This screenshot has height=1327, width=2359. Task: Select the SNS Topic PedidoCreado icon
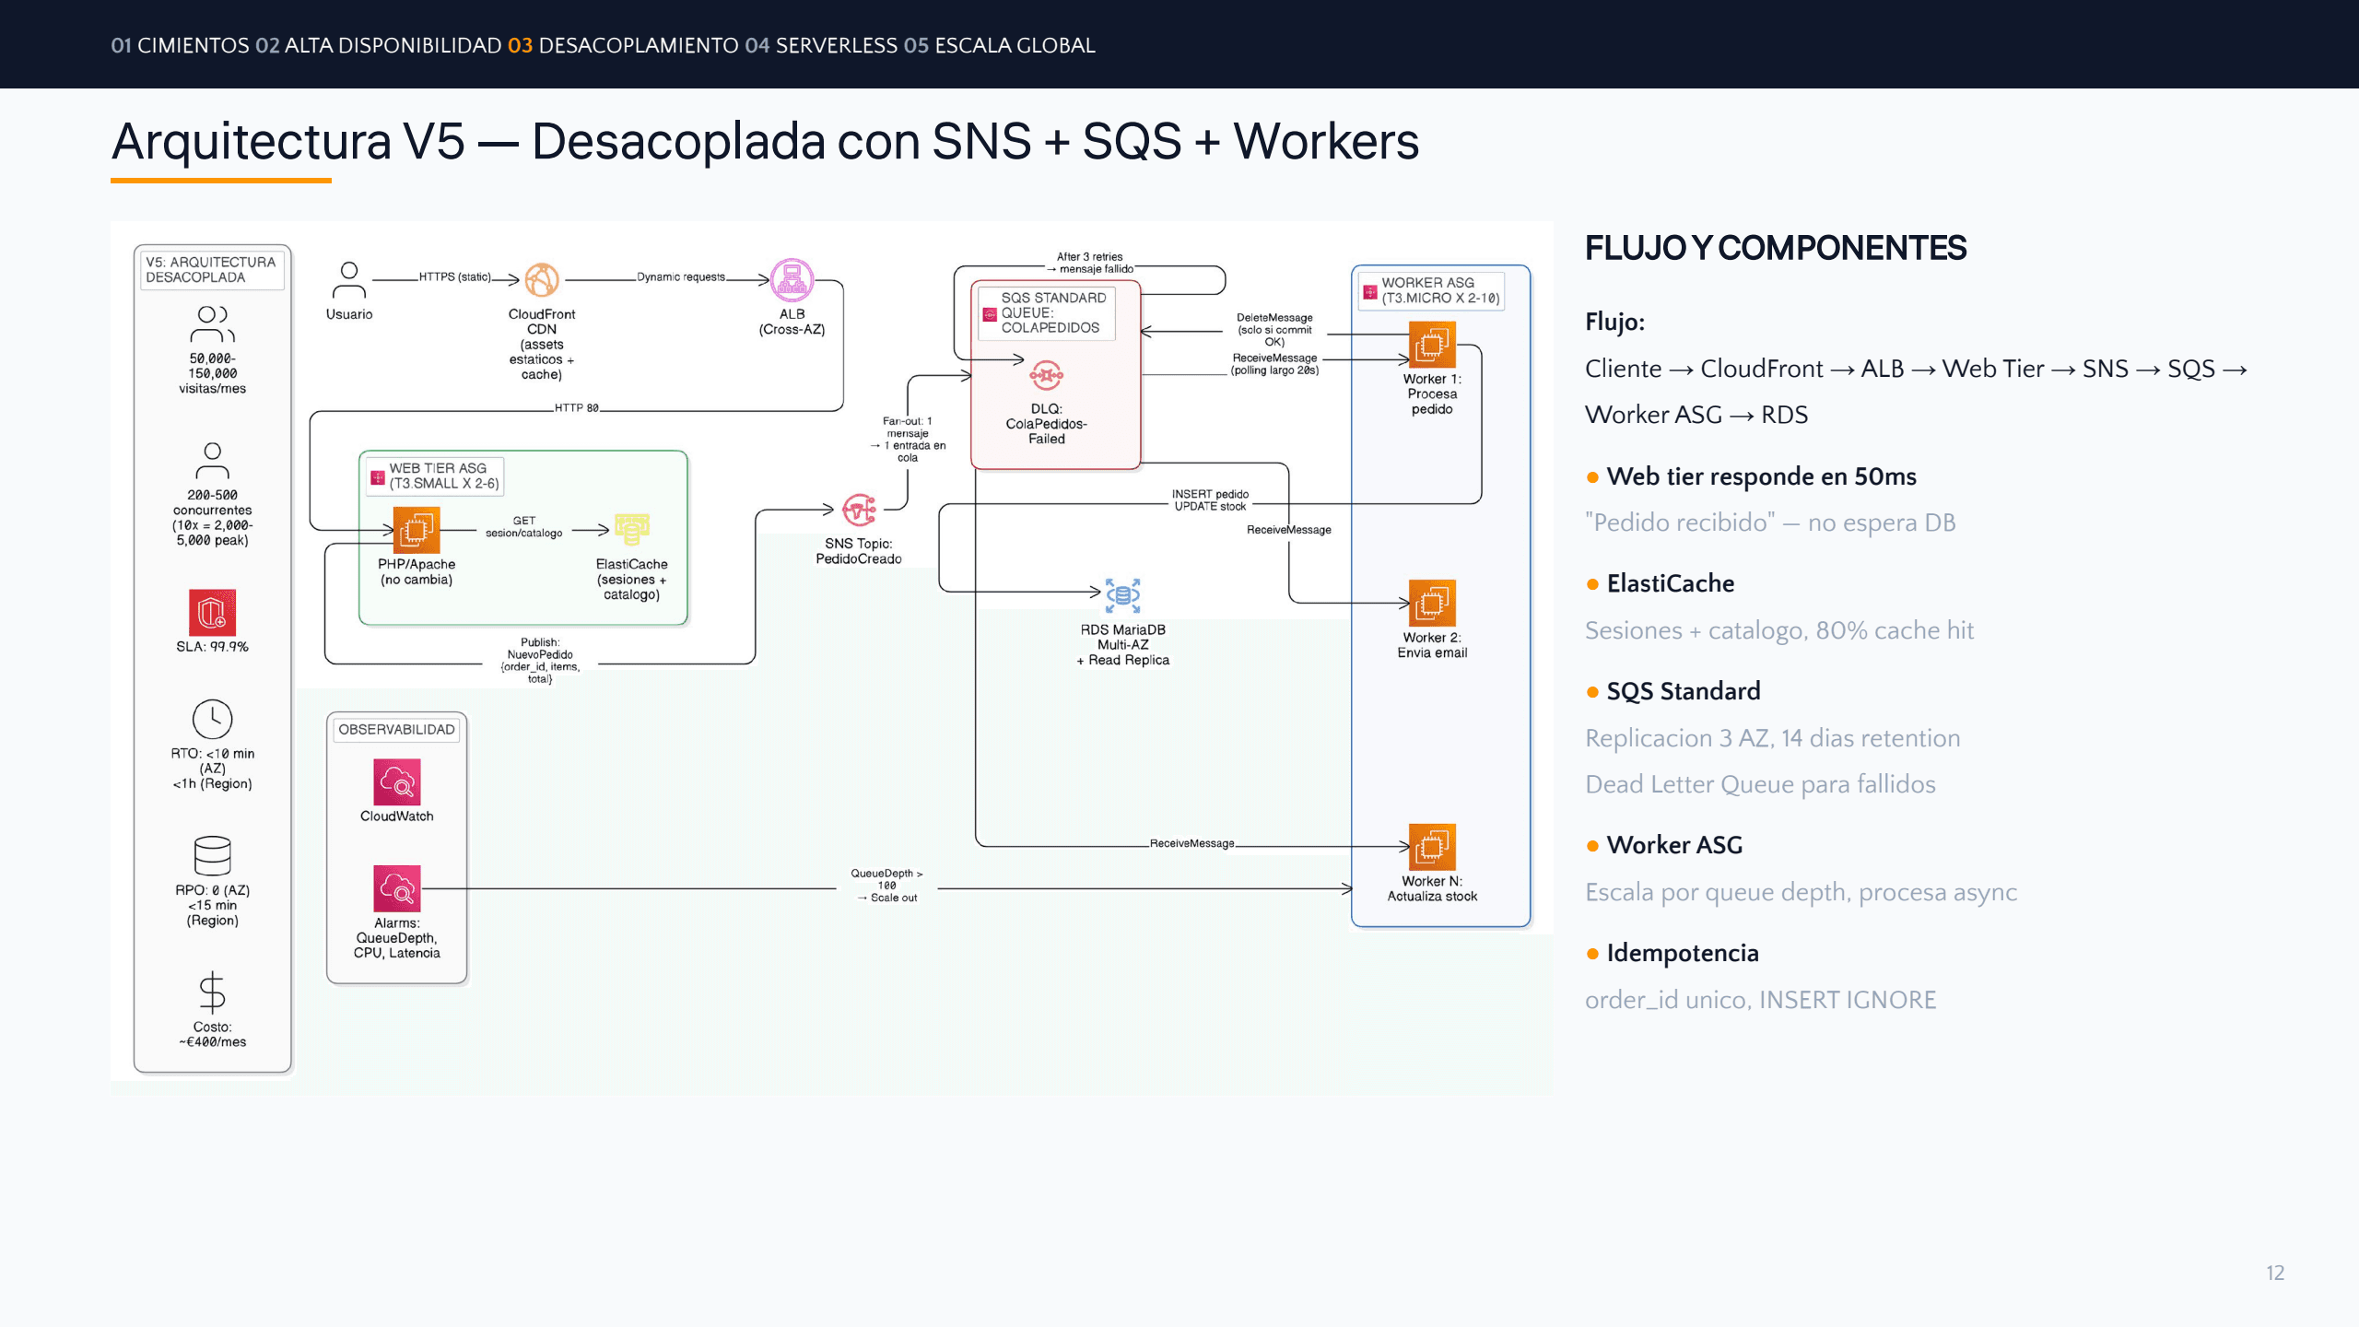point(859,509)
